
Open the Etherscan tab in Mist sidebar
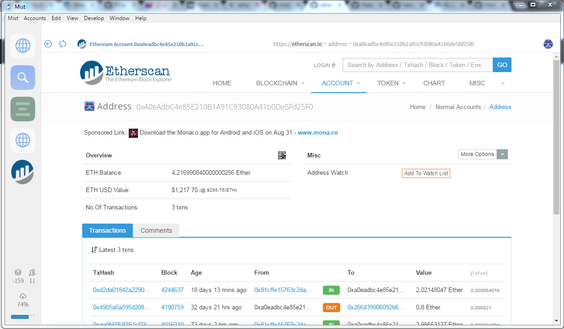point(23,172)
